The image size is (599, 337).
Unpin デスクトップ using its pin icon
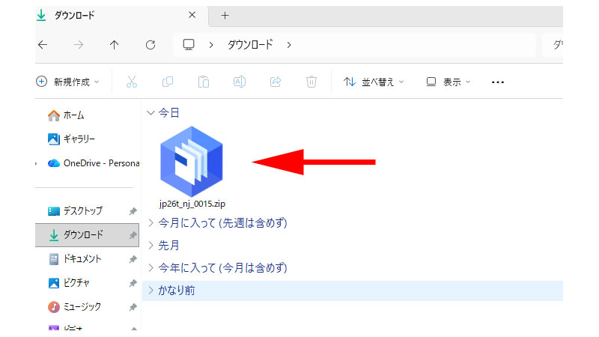[x=133, y=211]
